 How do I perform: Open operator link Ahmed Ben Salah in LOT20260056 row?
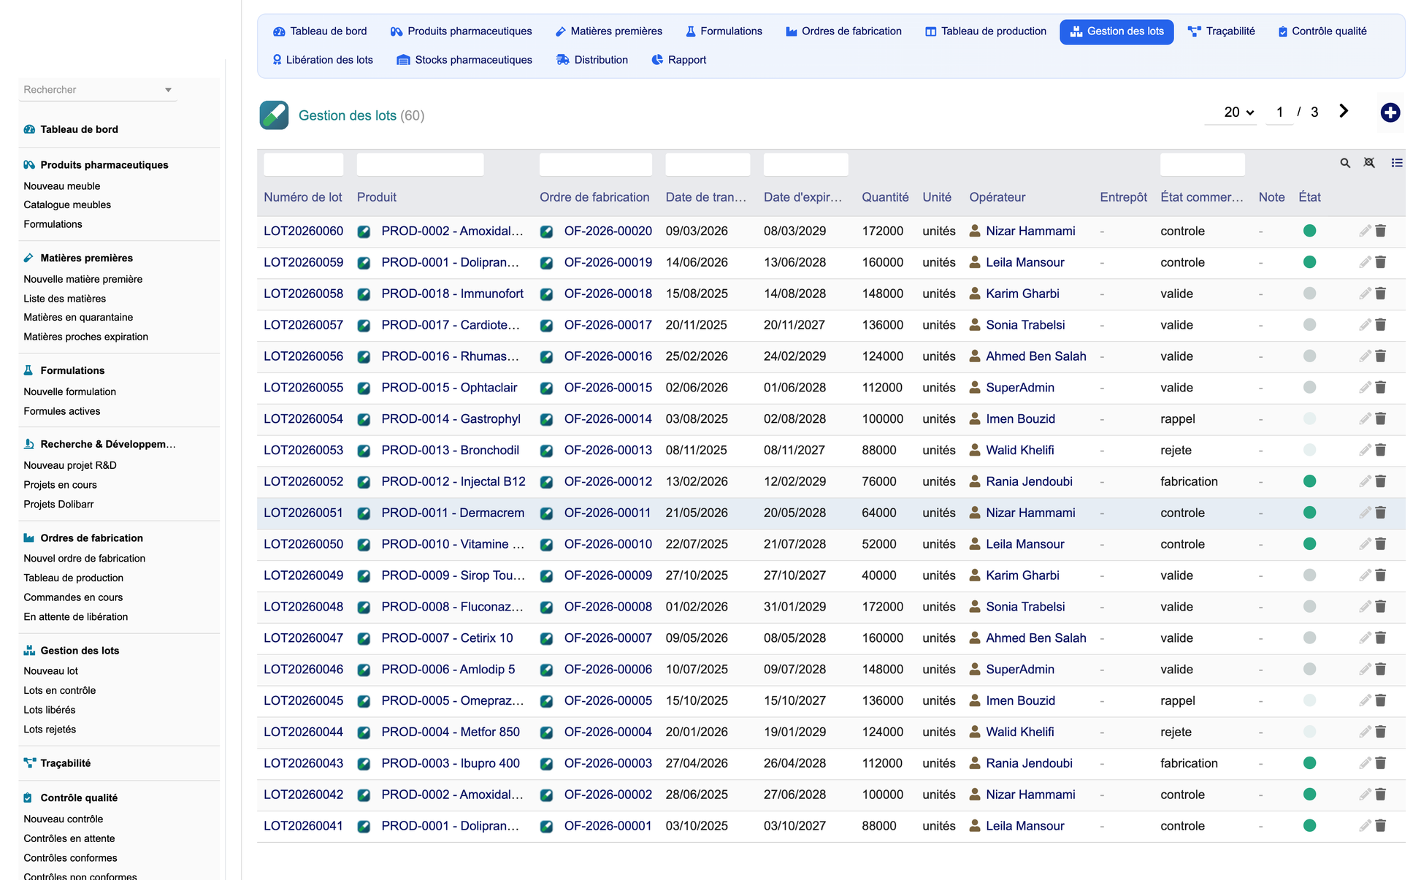pyautogui.click(x=1035, y=356)
